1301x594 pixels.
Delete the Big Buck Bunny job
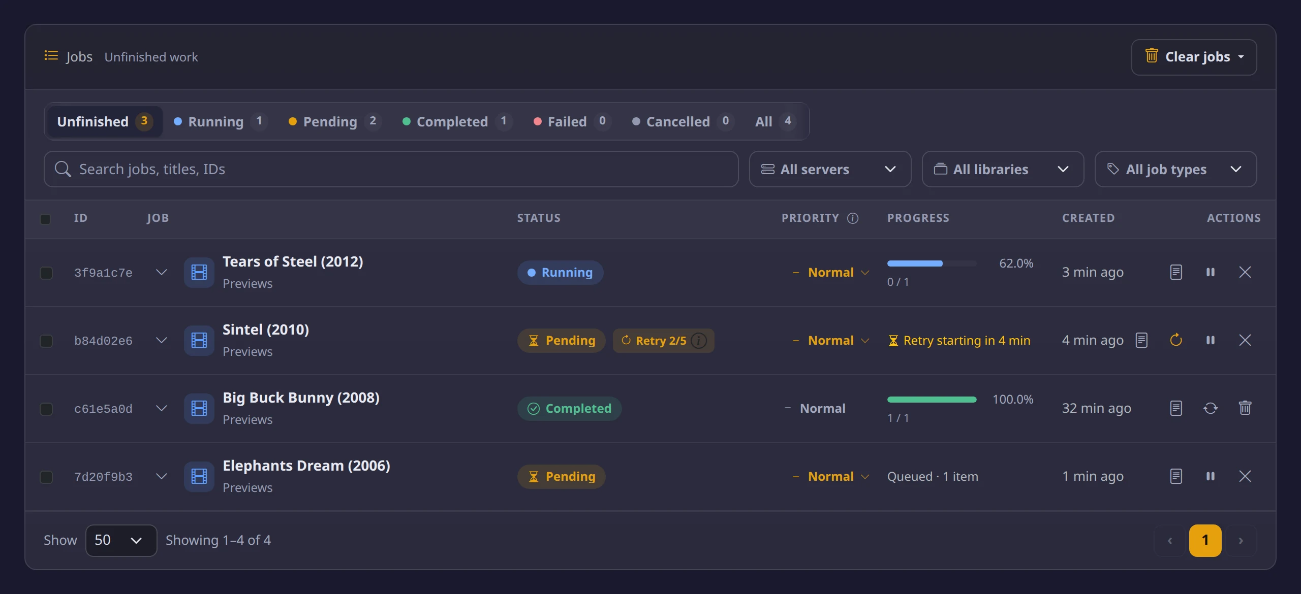click(1245, 408)
